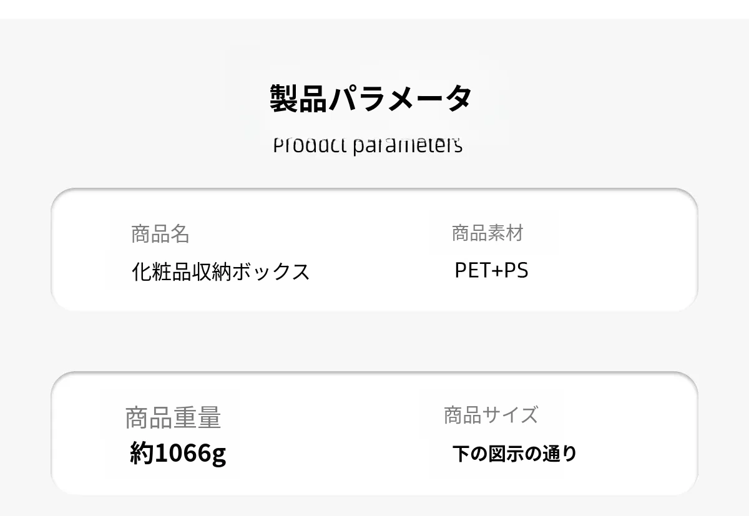The height and width of the screenshot is (516, 749).
Task: Click the 化粧品収納ボックス product name value
Action: point(220,271)
